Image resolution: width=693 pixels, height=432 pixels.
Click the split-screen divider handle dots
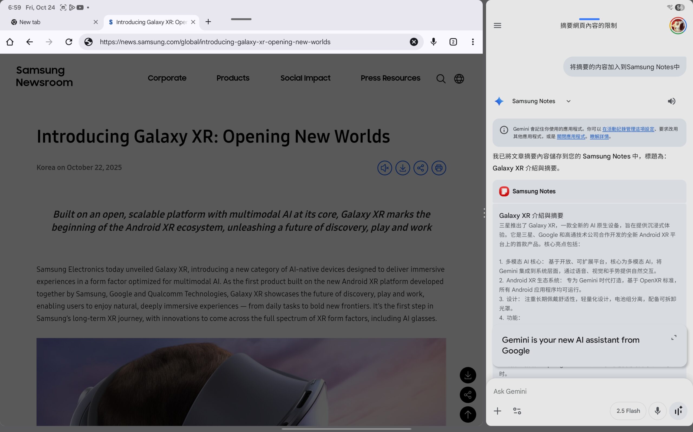(x=484, y=213)
